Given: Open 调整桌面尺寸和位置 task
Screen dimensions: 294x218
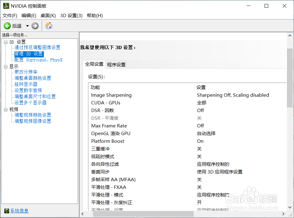Looking at the screenshot, I should click(35, 97).
